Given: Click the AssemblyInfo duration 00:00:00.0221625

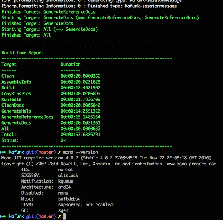Looking at the screenshot, I should 80,82.
